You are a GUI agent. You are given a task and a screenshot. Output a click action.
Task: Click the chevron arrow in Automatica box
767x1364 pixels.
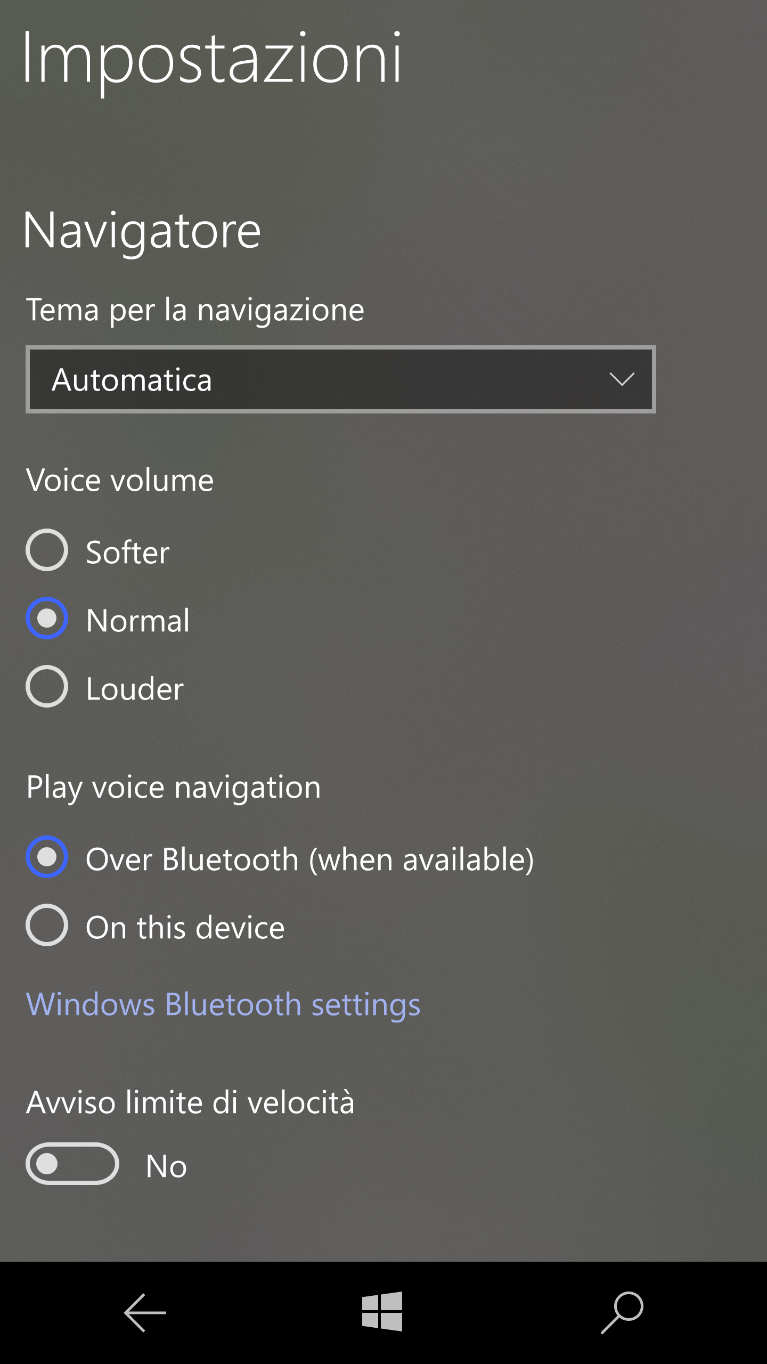[x=622, y=379]
